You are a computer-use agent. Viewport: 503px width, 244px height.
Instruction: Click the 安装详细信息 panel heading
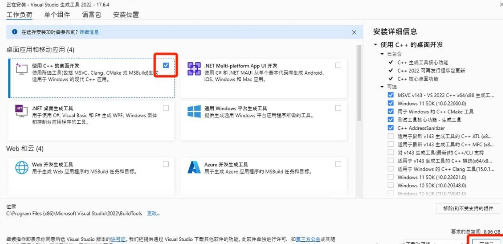pos(395,32)
